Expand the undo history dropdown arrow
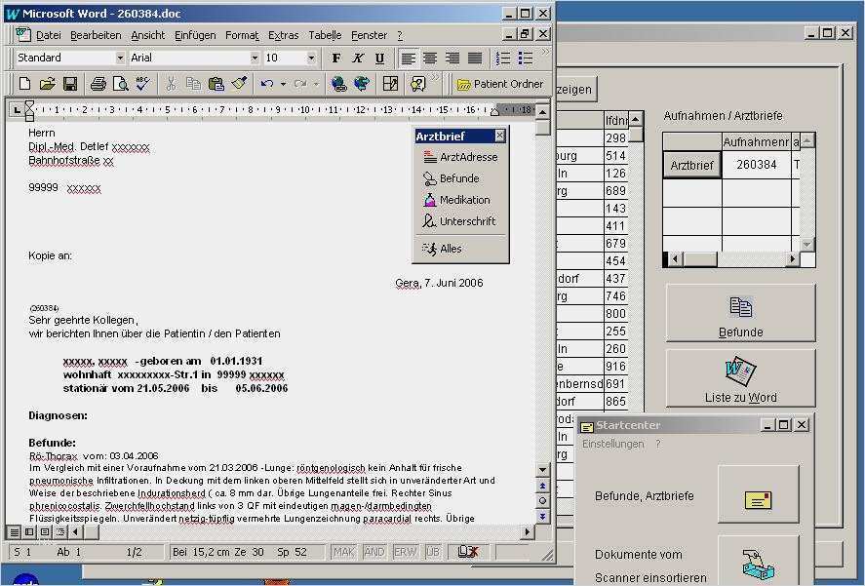Screen dimensions: 865x586 tap(283, 84)
